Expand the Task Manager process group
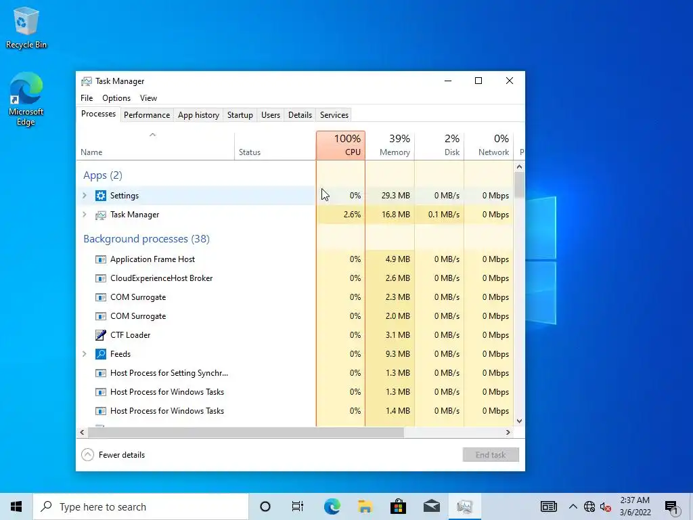The image size is (693, 520). 85,215
